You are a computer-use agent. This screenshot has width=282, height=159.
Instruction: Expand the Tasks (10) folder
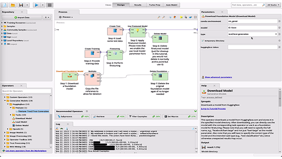click(x=11, y=115)
